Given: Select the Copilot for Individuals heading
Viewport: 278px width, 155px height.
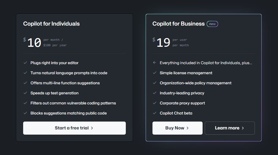Looking at the screenshot, I should [x=51, y=24].
